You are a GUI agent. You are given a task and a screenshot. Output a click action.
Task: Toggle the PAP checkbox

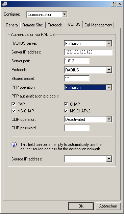click(14, 104)
